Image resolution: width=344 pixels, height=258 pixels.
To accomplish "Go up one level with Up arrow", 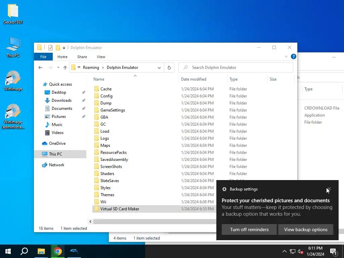I will 65,68.
